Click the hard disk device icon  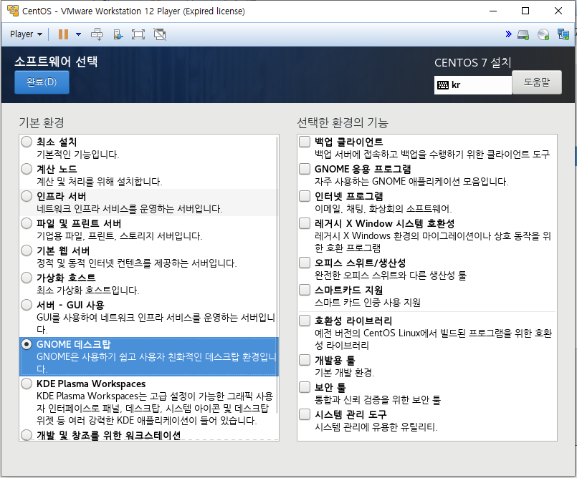tap(523, 34)
